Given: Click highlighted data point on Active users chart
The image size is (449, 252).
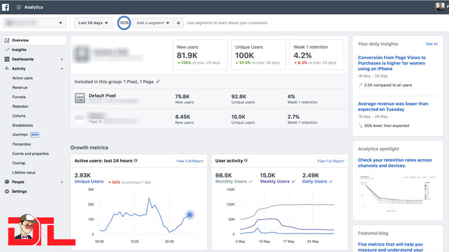Looking at the screenshot, I should [x=190, y=214].
